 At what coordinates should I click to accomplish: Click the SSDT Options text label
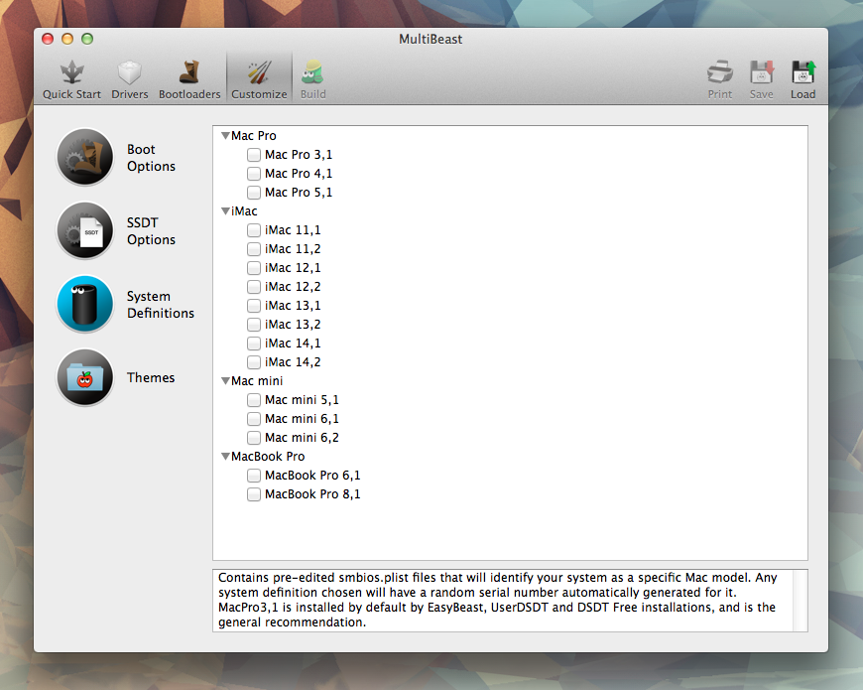[151, 230]
